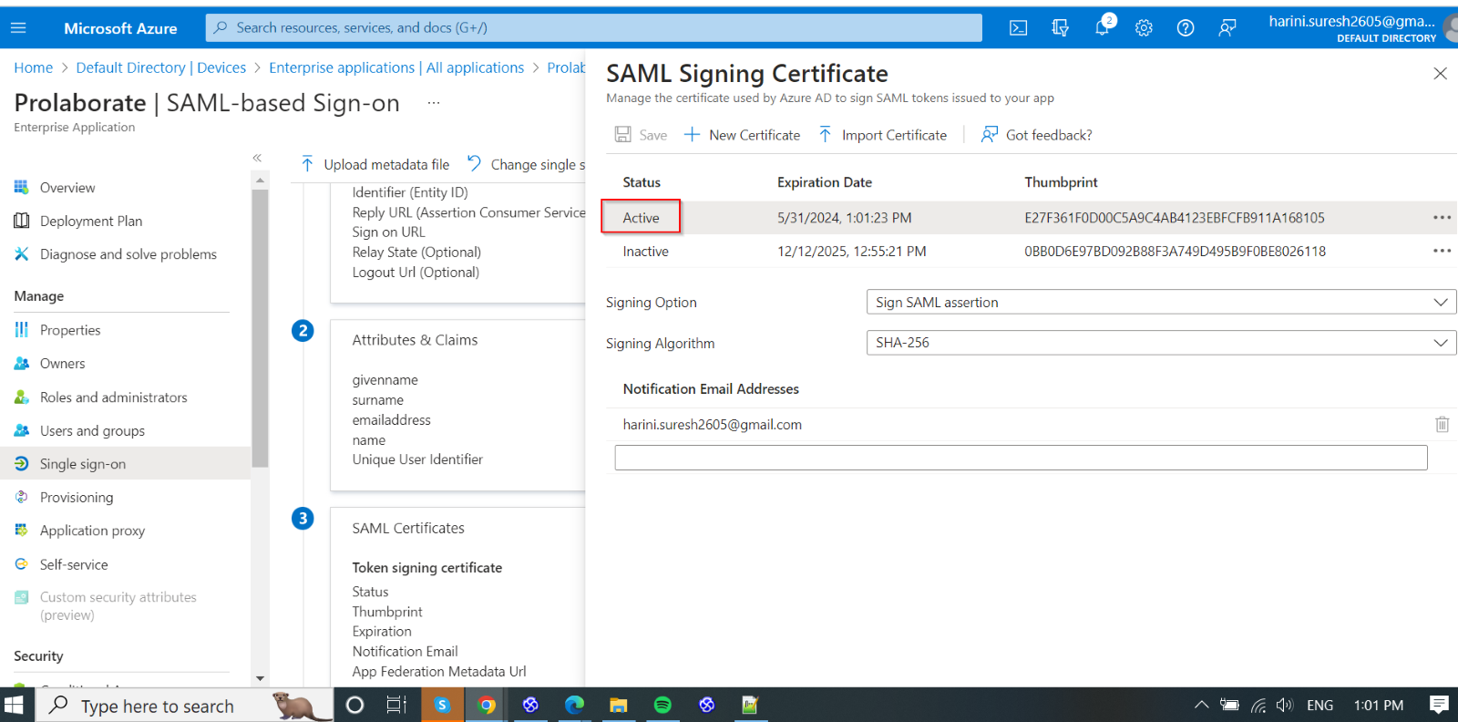Viewport: 1458px width, 722px height.
Task: Open Task View in the taskbar
Action: [x=396, y=705]
